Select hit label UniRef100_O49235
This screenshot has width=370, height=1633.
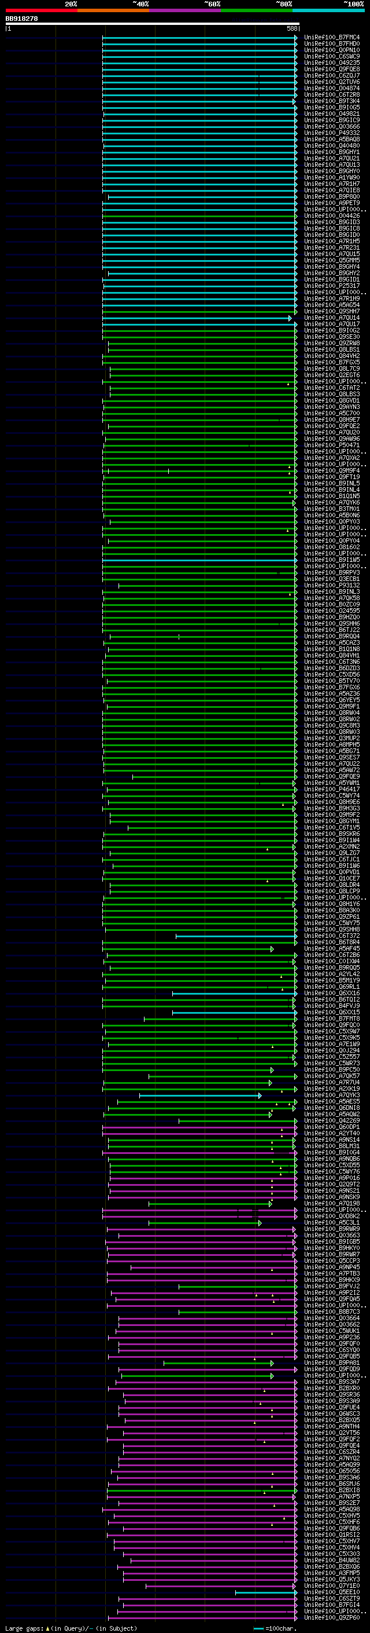[332, 63]
